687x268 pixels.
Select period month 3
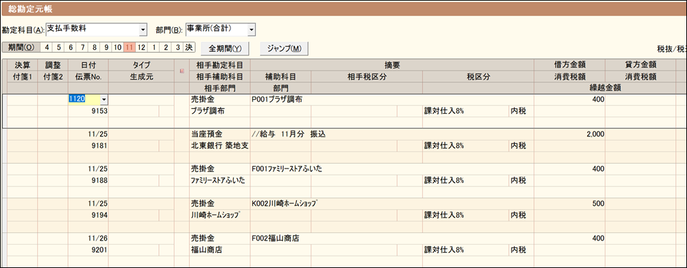(x=177, y=47)
